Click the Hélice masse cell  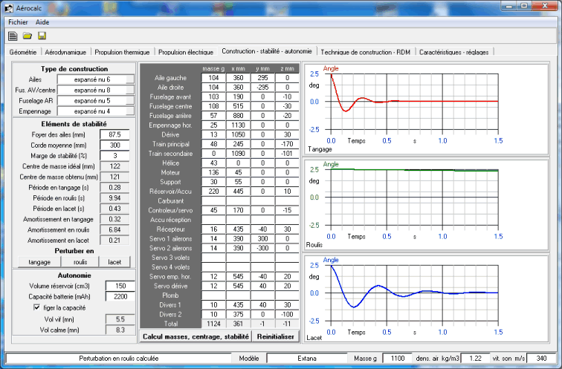pyautogui.click(x=213, y=163)
